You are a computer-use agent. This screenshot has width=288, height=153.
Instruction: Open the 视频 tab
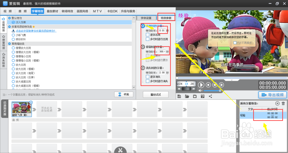(x=7, y=11)
